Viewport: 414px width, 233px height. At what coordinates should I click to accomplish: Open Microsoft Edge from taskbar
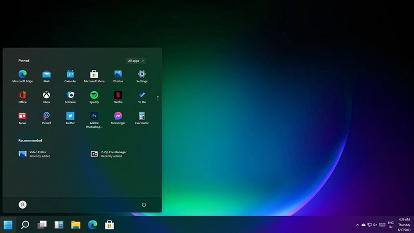[93, 225]
